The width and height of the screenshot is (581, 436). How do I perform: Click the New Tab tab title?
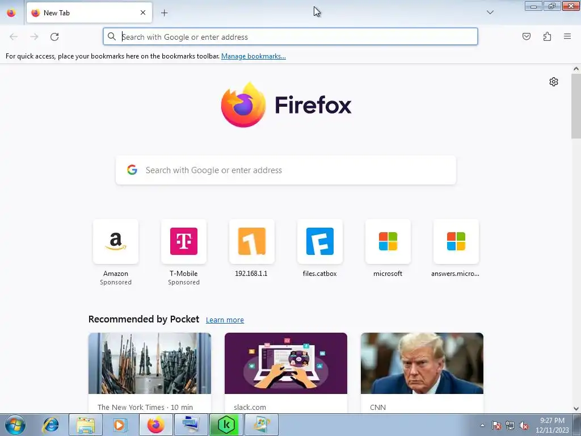(x=57, y=13)
